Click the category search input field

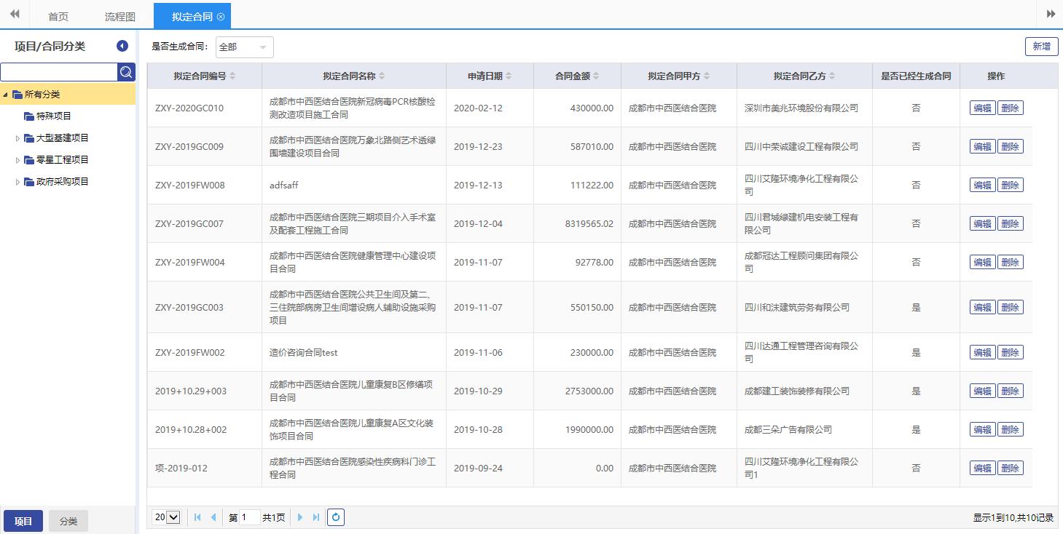[x=59, y=71]
